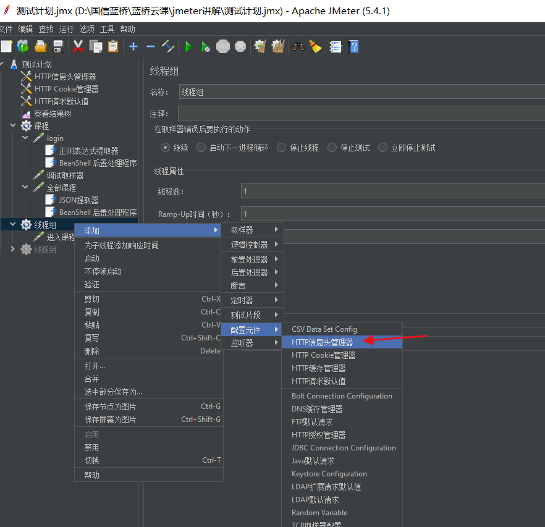Click the Ramp-Up时间 input field
Screen dimensions: 545x527
point(393,214)
